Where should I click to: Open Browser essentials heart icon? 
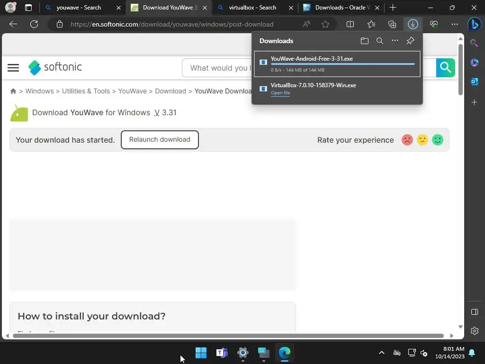[434, 24]
